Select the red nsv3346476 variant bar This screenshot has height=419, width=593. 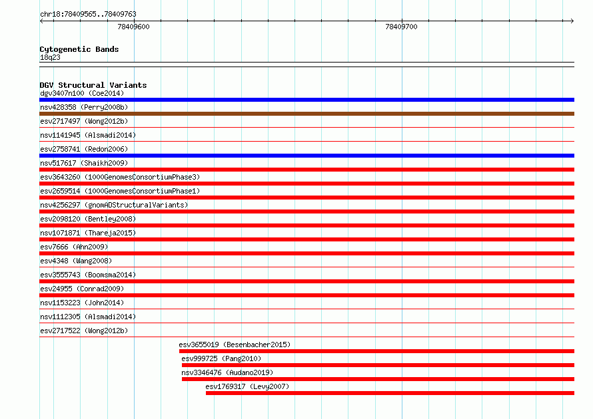pyautogui.click(x=378, y=379)
